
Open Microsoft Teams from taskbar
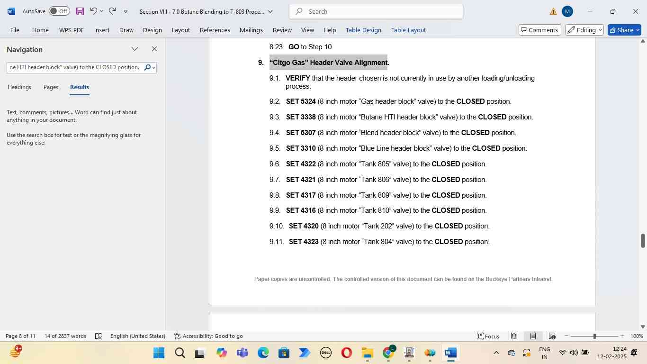[x=242, y=353]
